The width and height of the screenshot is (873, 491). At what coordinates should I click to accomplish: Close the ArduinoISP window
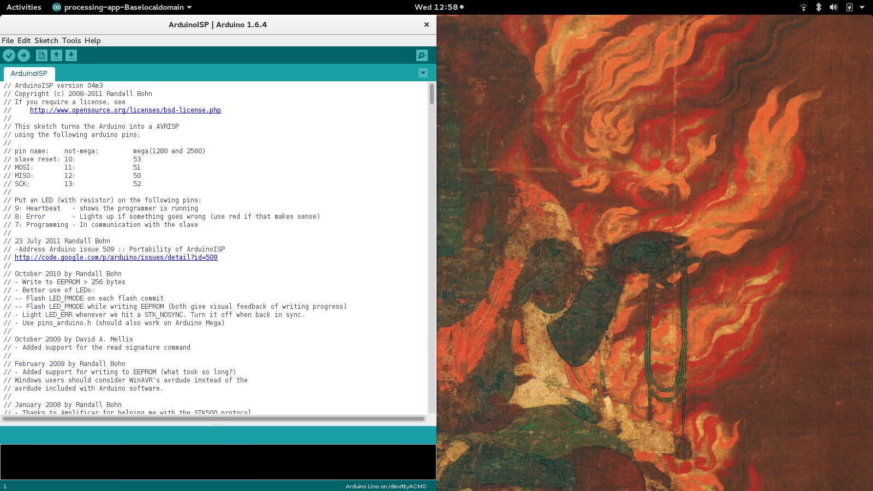coord(427,25)
